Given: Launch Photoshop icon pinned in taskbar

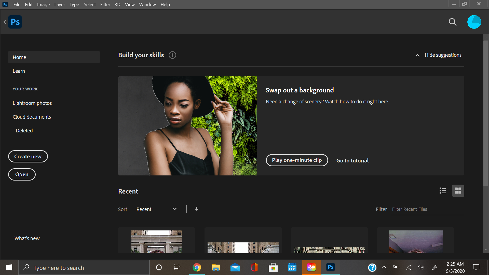Looking at the screenshot, I should tap(330, 267).
